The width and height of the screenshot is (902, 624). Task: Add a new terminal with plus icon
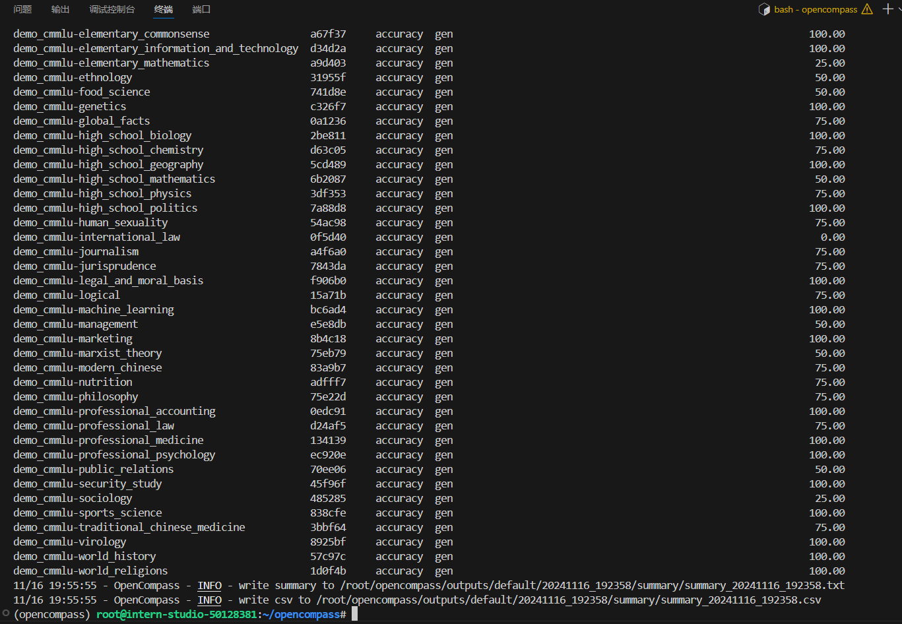(887, 9)
